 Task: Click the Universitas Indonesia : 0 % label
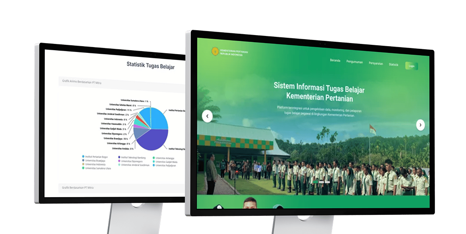pos(115,119)
